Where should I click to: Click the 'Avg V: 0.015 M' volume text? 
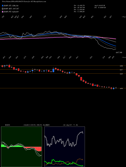point(100,6)
